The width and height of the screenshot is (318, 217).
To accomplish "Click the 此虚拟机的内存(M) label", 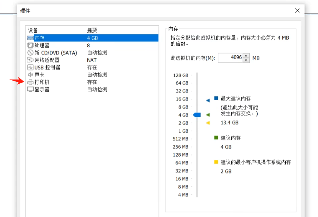I will tap(193, 58).
